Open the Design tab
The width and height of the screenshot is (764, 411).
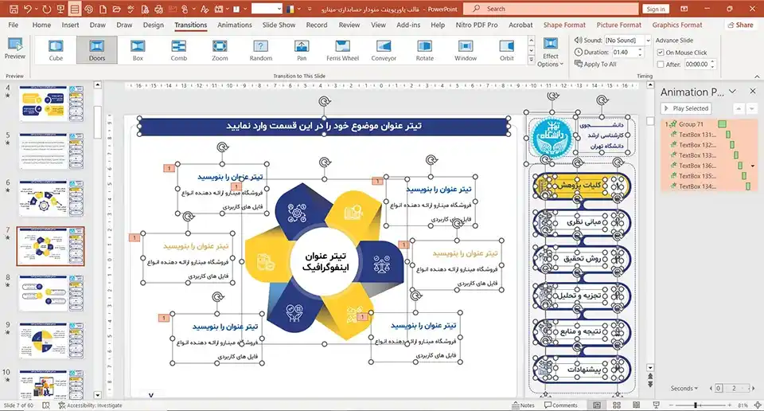pos(153,25)
